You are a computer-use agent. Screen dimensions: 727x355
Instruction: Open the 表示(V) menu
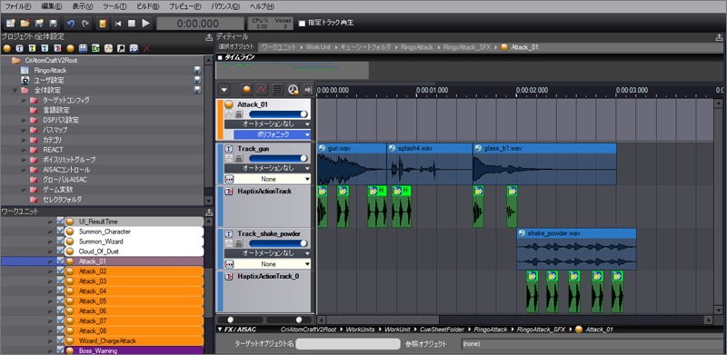[83, 6]
